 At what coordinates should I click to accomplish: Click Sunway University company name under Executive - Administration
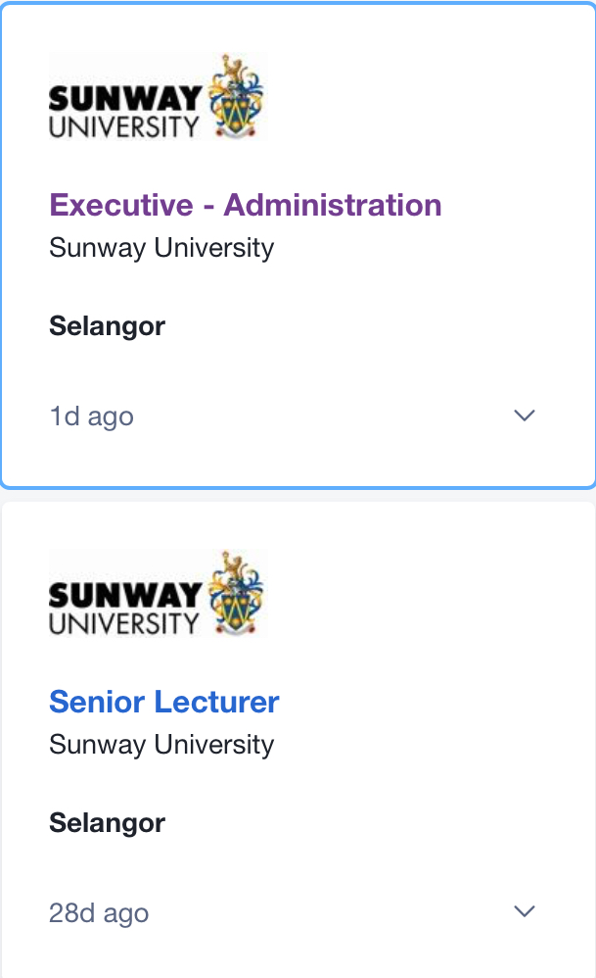pos(161,247)
